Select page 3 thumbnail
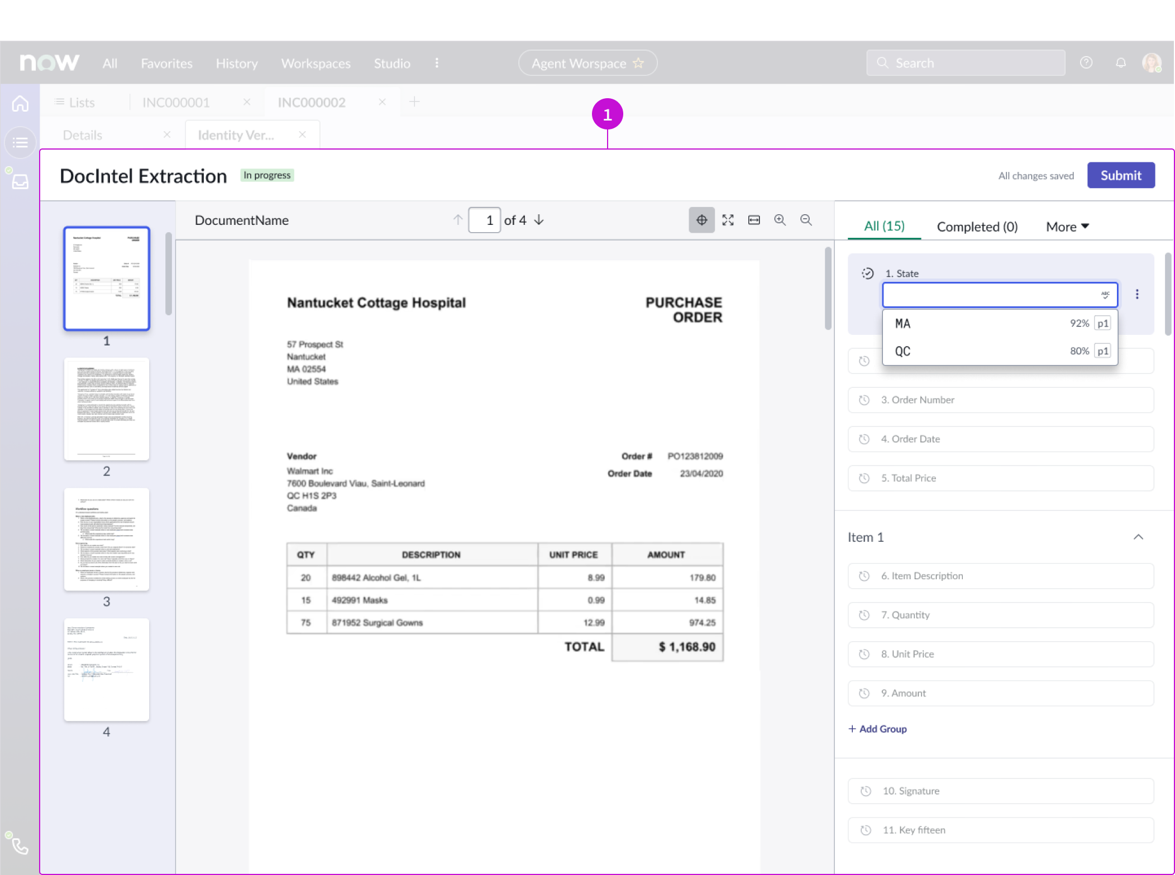 point(106,539)
